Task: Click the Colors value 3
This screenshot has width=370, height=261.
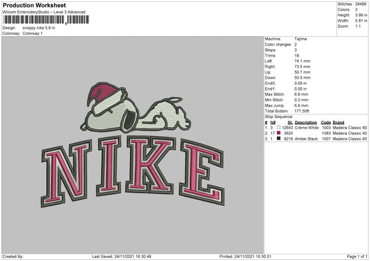Action: (356, 10)
